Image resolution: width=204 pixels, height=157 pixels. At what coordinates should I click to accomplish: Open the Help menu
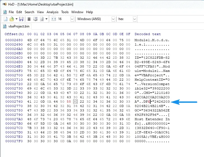pyautogui.click(x=89, y=12)
